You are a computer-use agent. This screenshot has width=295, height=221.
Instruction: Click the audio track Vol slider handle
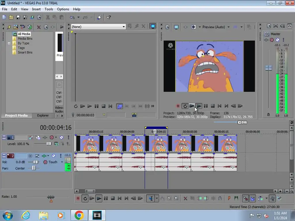(x=35, y=162)
